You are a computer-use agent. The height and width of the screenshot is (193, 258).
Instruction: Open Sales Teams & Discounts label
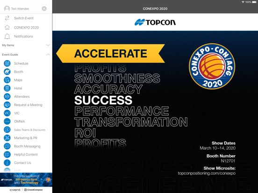[30, 130]
